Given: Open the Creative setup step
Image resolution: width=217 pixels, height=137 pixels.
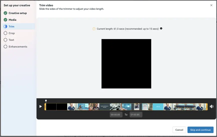Looking at the screenshot, I should pyautogui.click(x=18, y=13).
